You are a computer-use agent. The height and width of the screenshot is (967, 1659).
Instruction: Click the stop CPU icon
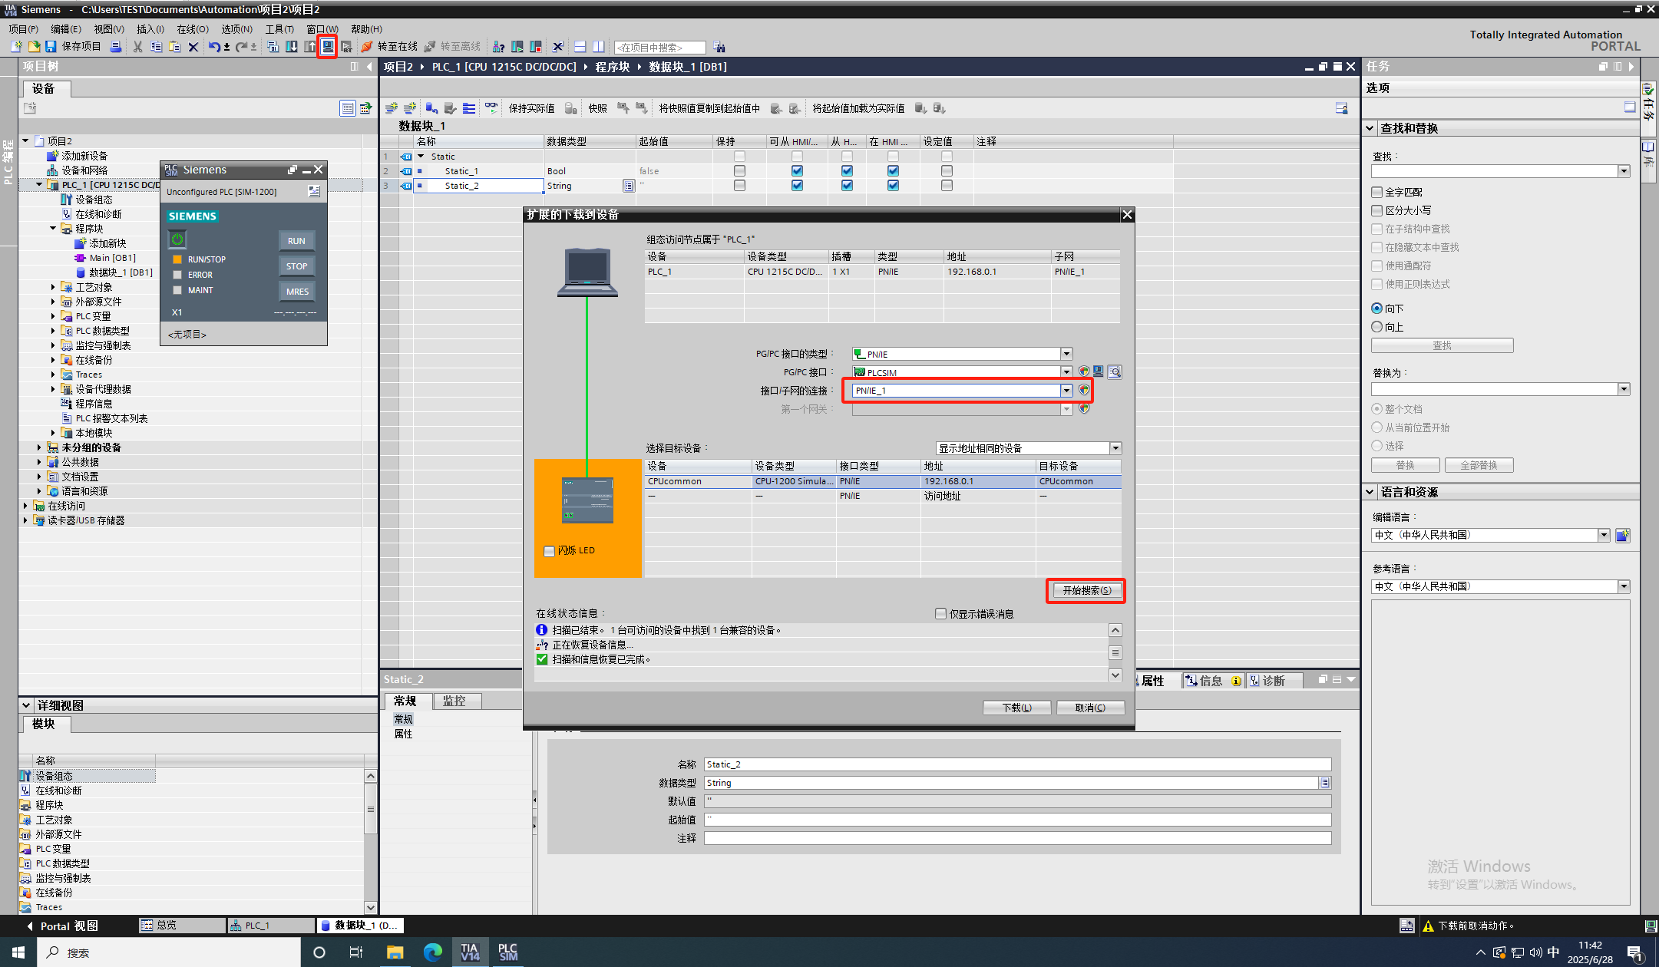point(536,47)
